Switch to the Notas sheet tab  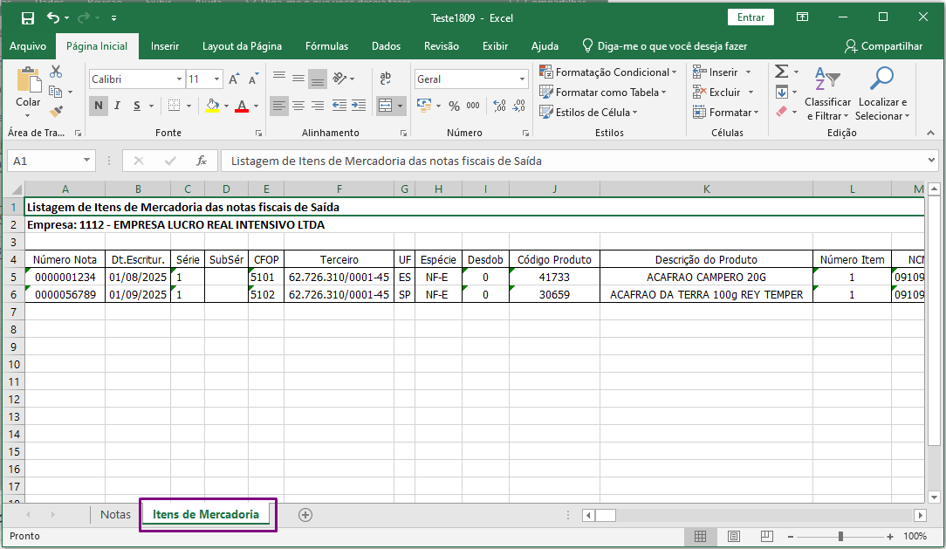point(115,514)
